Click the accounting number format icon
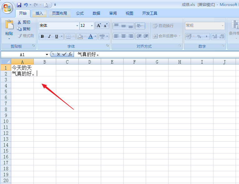 tap(188, 36)
